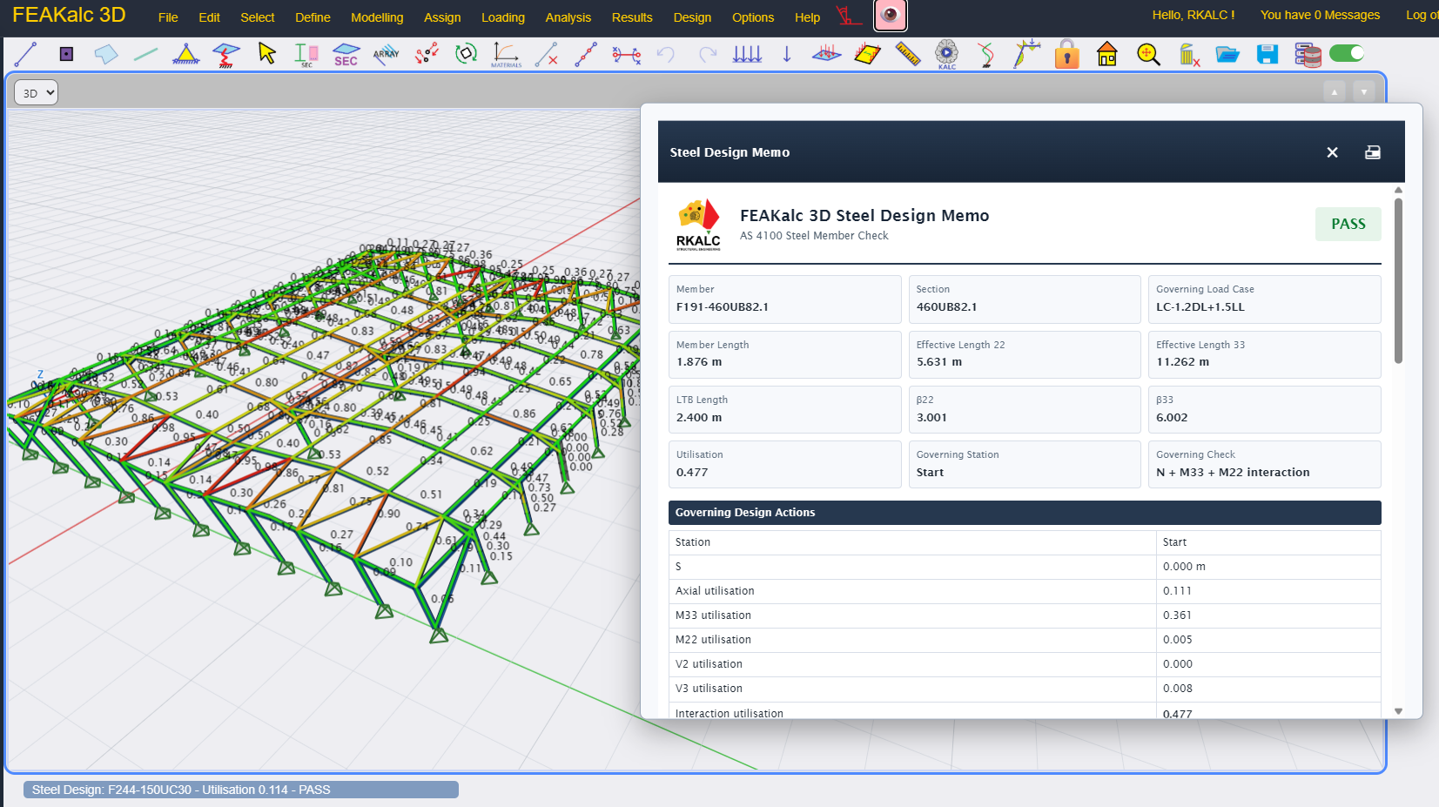Image resolution: width=1439 pixels, height=807 pixels.
Task: Open the Design menu
Action: coord(692,17)
